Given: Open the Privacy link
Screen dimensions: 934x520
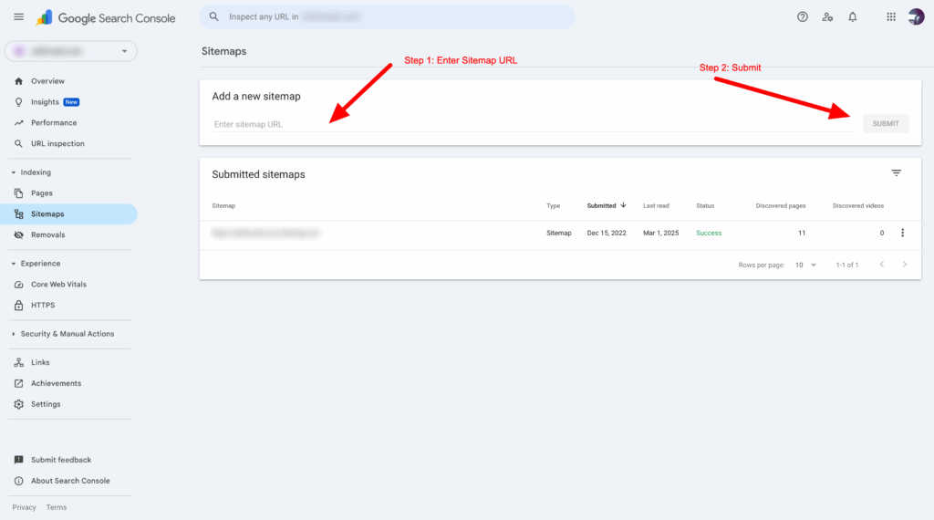Looking at the screenshot, I should [25, 507].
